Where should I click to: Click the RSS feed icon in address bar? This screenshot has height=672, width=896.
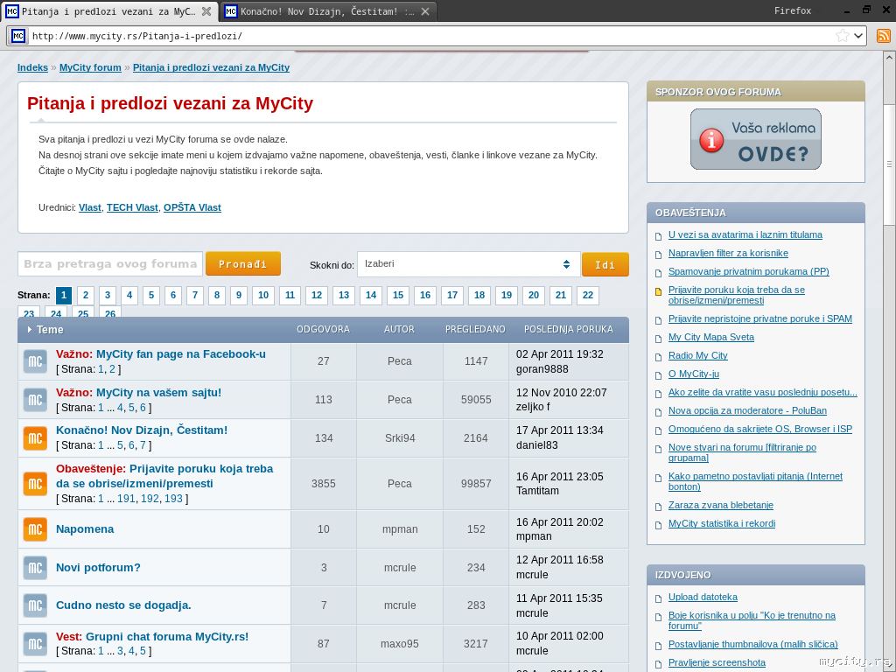pyautogui.click(x=884, y=36)
